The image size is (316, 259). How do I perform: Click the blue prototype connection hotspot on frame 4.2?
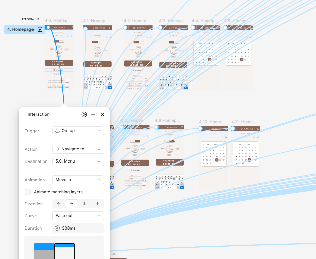125,28
